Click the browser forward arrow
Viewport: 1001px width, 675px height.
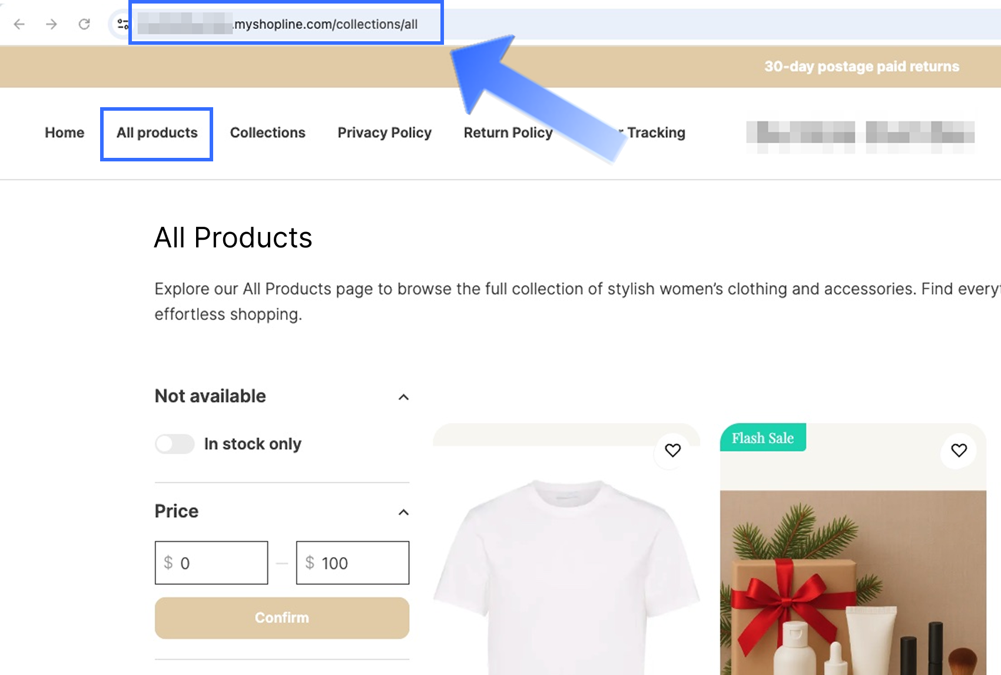[52, 24]
